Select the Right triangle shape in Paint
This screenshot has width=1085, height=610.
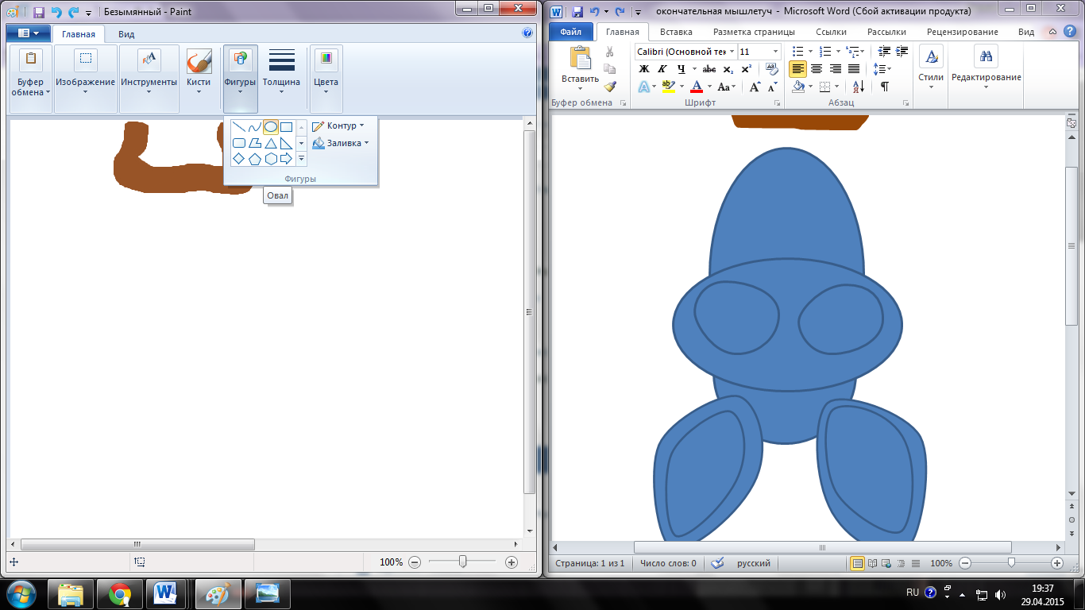287,143
